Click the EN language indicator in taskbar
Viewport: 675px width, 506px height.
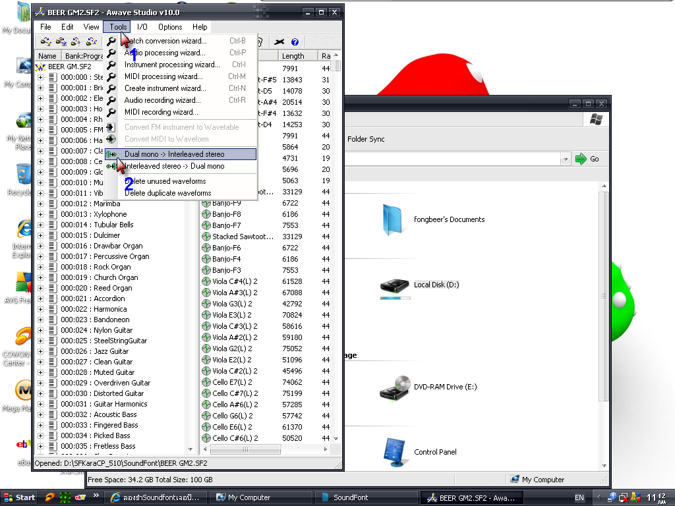579,497
